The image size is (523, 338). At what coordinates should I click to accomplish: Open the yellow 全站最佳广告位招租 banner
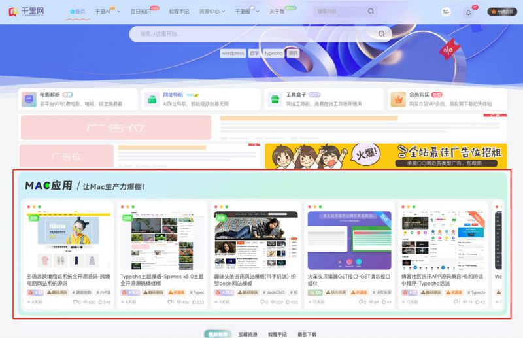pyautogui.click(x=386, y=156)
